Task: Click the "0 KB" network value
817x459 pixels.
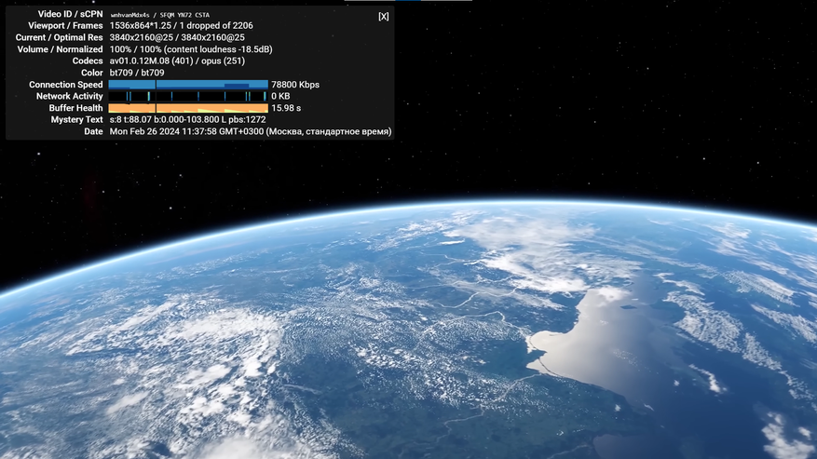Action: [x=280, y=96]
